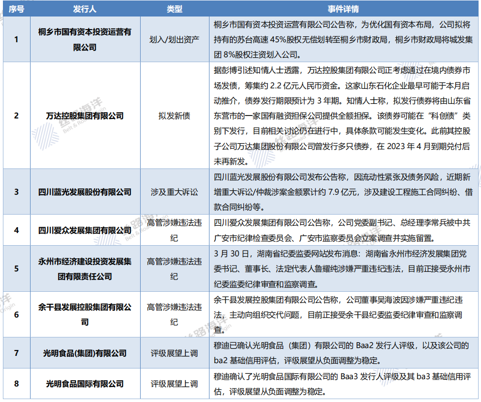Click the Baa3 rating details in row 8
The width and height of the screenshot is (481, 402).
(343, 384)
